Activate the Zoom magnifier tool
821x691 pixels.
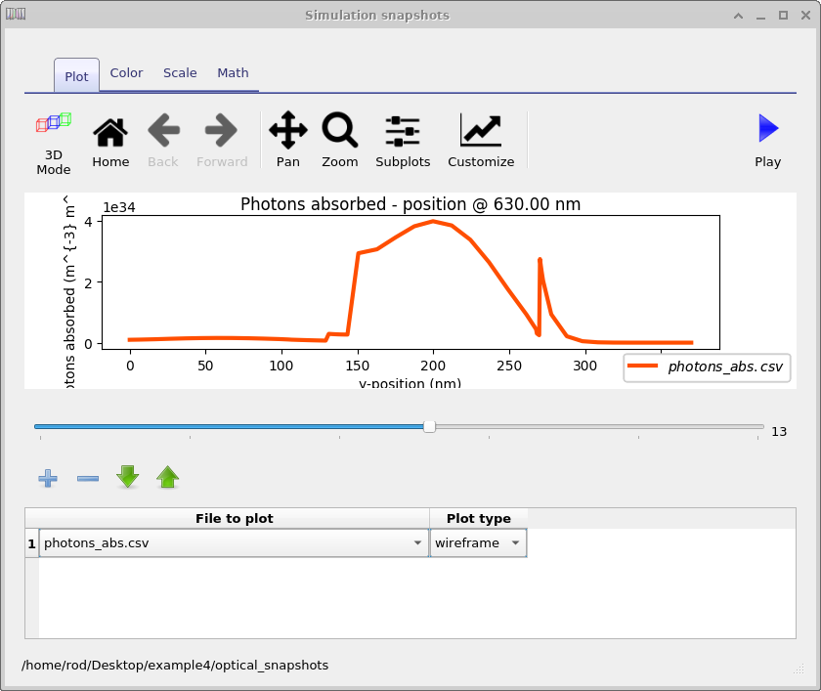coord(340,140)
